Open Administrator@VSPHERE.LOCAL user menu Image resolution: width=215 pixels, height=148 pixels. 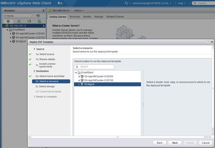click(152, 3)
